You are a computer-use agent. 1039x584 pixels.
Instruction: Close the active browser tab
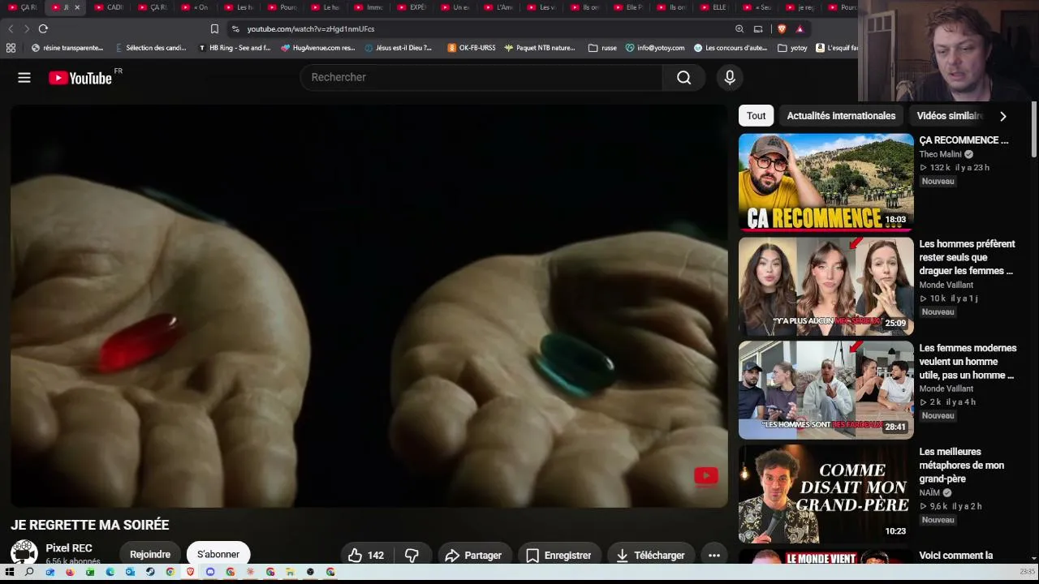pyautogui.click(x=77, y=7)
